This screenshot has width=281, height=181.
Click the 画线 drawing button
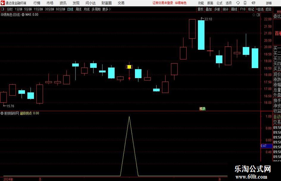pyautogui.click(x=234, y=9)
